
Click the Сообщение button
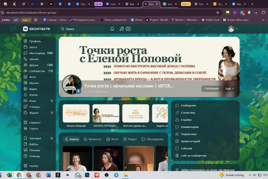click(x=211, y=88)
